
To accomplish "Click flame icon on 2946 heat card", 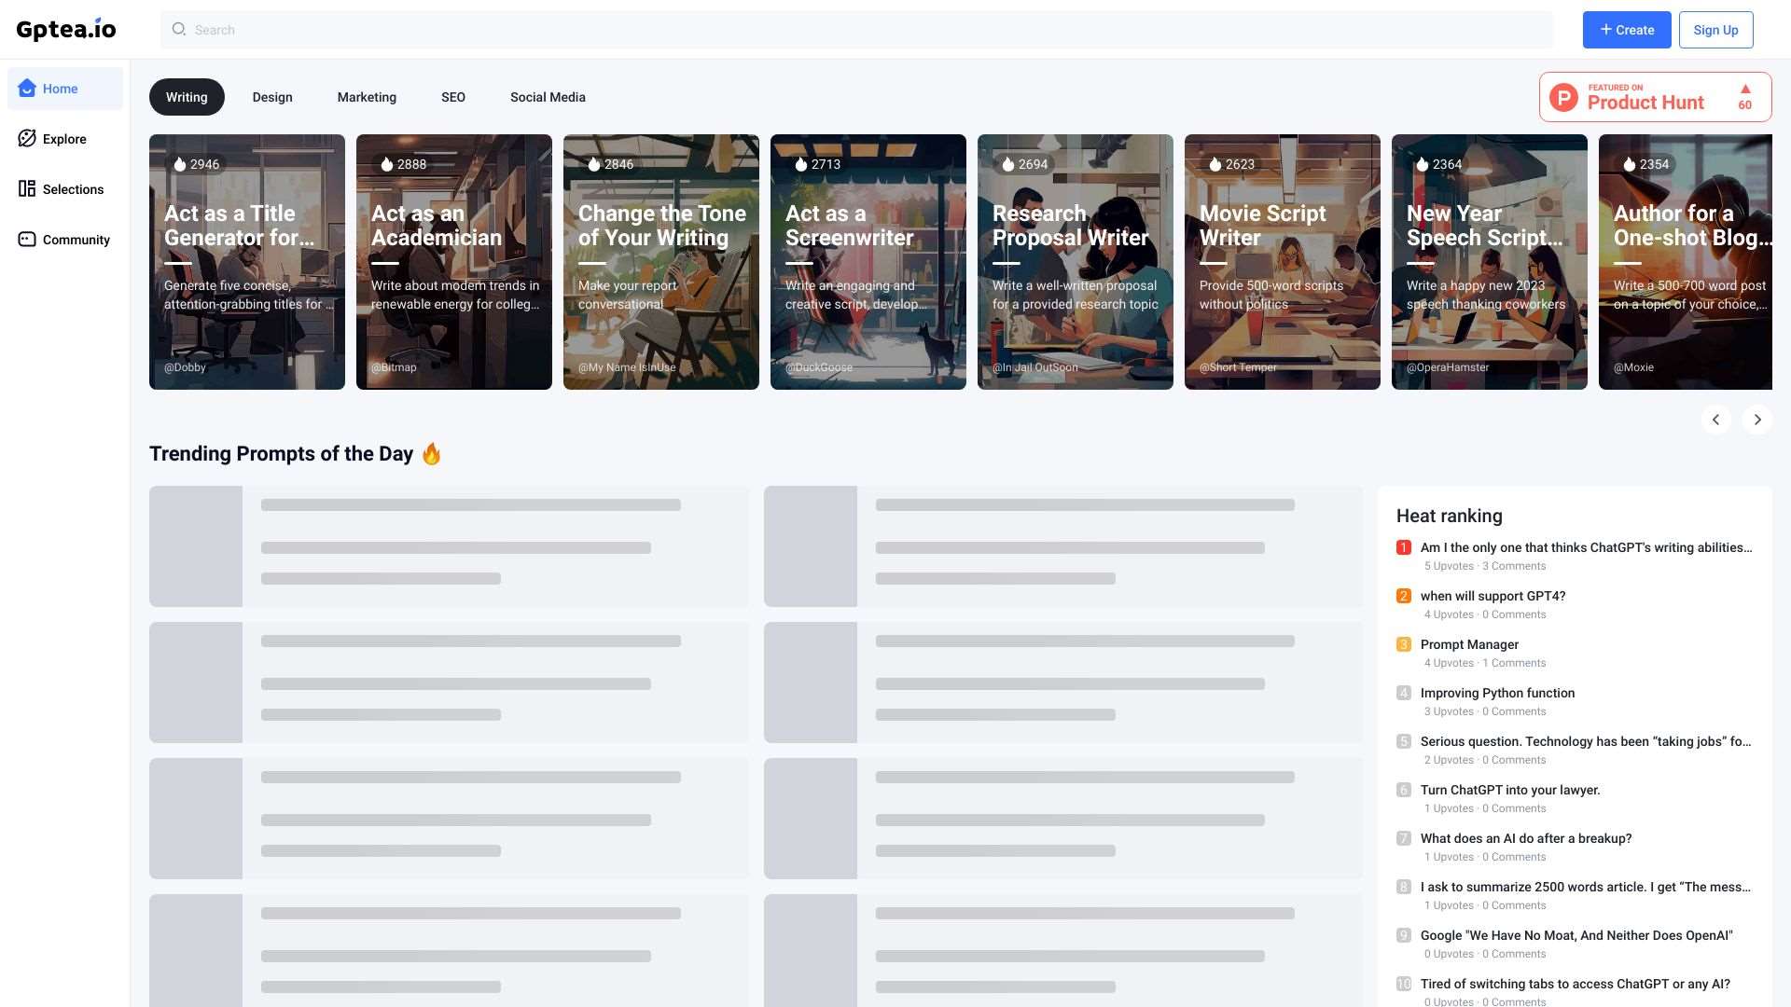I will click(180, 164).
